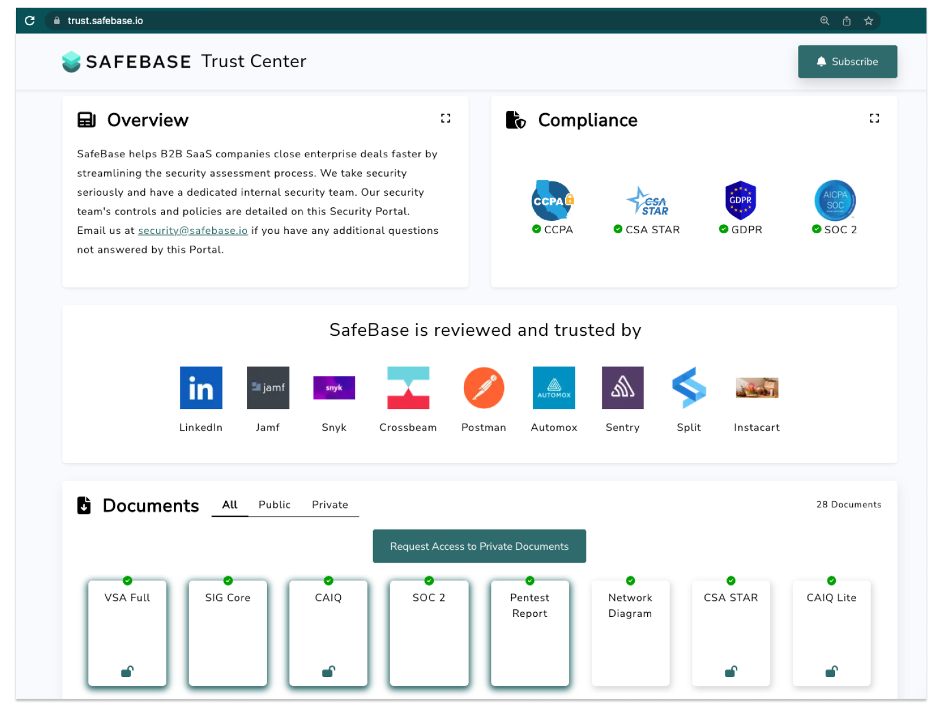Image resolution: width=943 pixels, height=707 pixels.
Task: Open the security@safebase.io email link
Action: click(192, 230)
